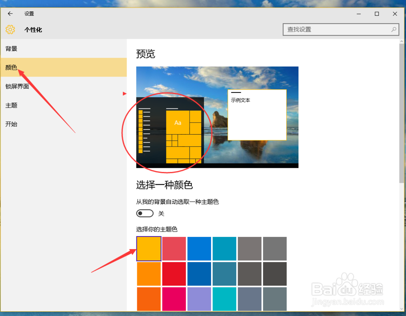
Task: Select the rose pink accent color
Action: coord(174,248)
